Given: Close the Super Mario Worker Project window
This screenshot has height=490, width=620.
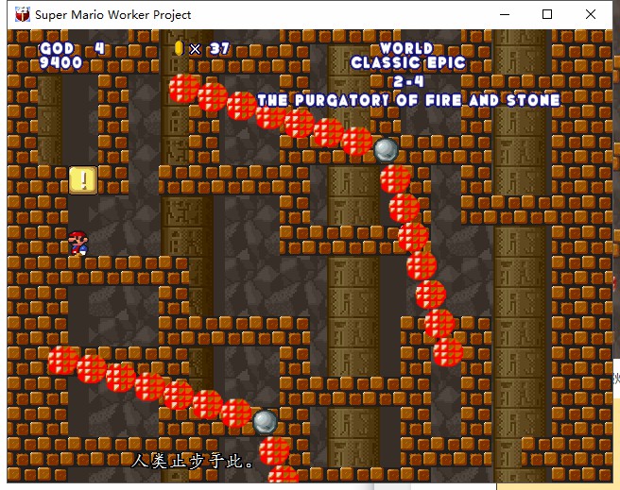Looking at the screenshot, I should coord(591,14).
